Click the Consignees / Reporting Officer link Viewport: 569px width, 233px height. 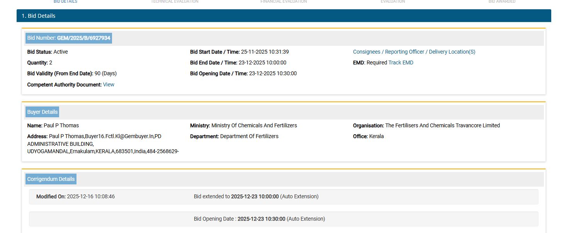pos(414,52)
